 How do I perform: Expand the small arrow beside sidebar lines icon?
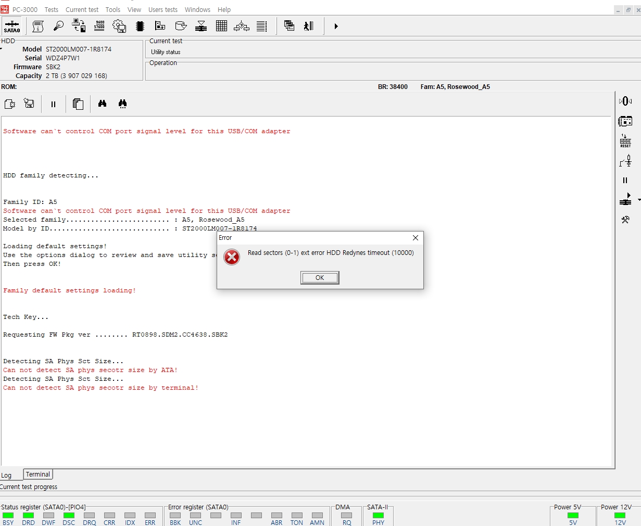639,199
